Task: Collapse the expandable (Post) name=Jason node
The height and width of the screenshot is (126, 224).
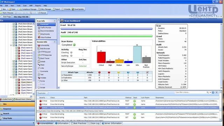Action: [x=11, y=45]
